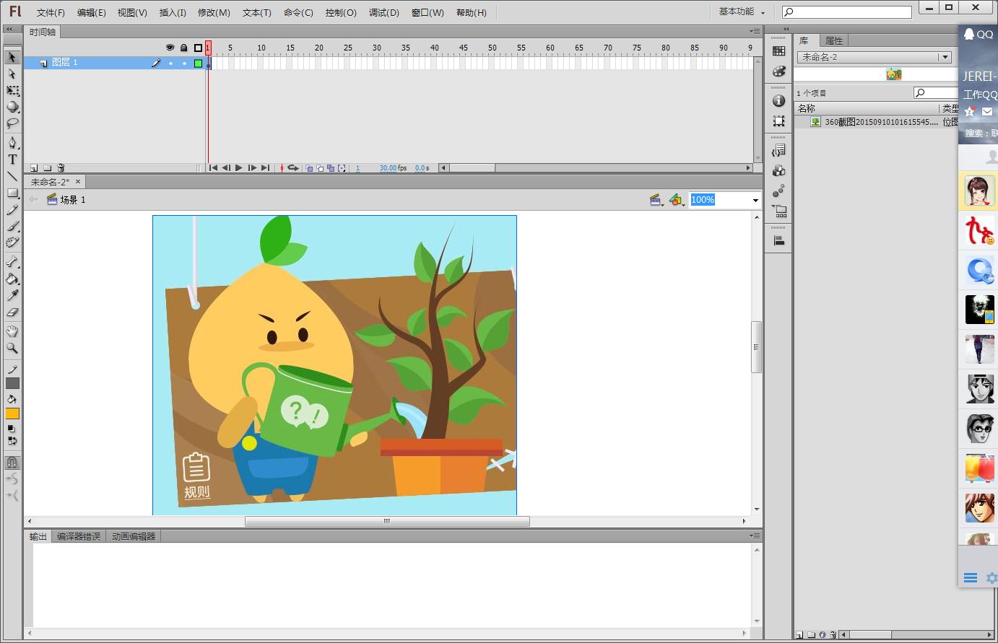Switch to the 属性 tab

tap(834, 40)
